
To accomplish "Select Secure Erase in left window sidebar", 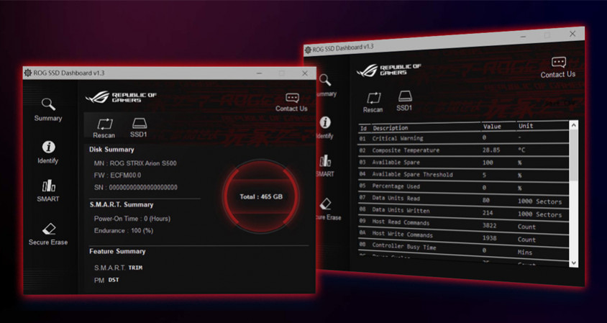I will point(48,234).
